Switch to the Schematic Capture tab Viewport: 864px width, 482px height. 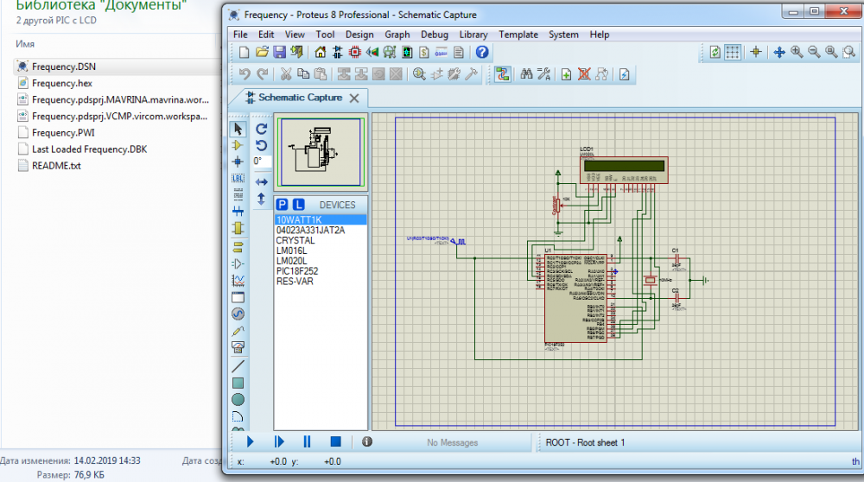[x=299, y=98]
